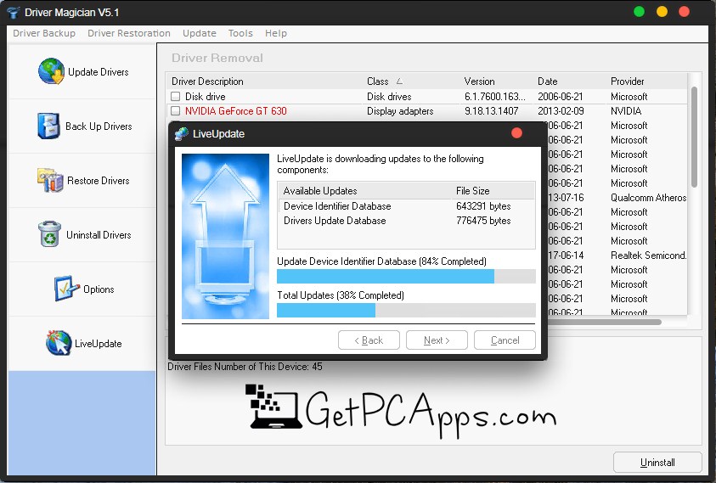This screenshot has width=716, height=483.
Task: Click the Uninstall button
Action: [657, 463]
